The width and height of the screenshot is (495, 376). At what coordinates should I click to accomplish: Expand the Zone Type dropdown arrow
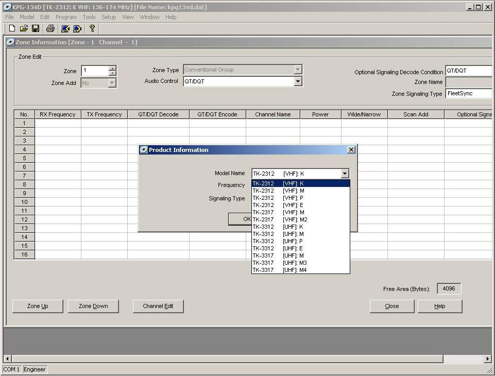[298, 70]
